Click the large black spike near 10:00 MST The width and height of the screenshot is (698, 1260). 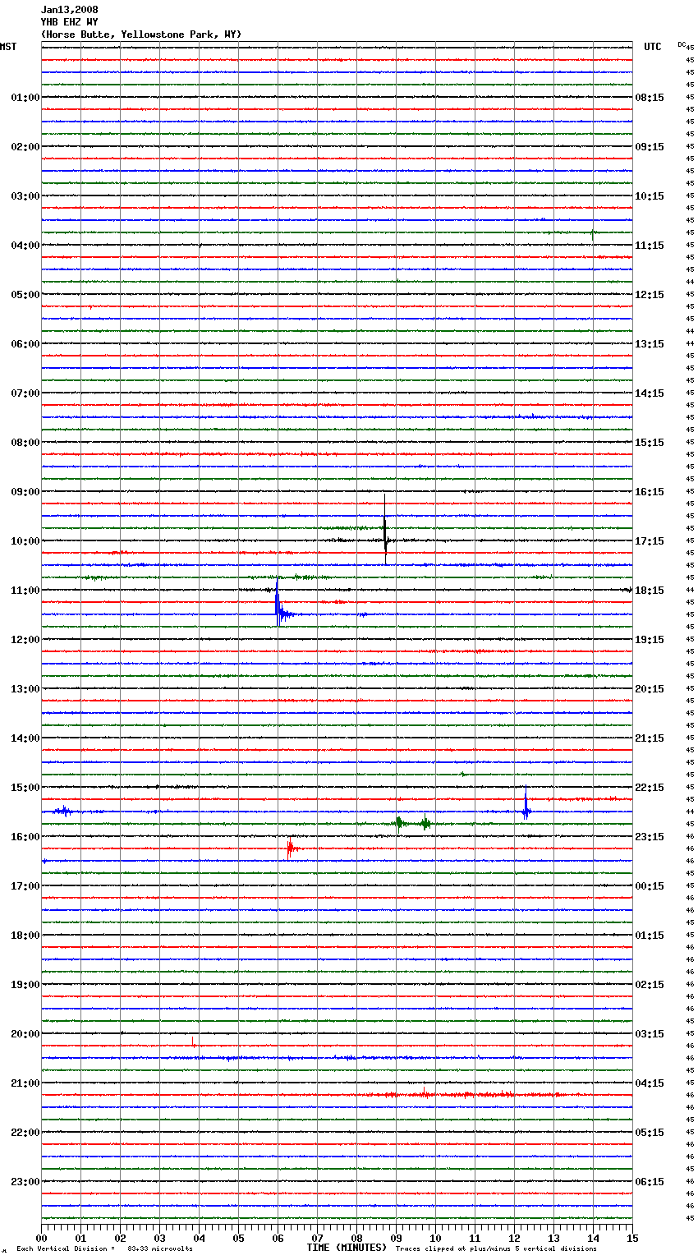[x=385, y=530]
